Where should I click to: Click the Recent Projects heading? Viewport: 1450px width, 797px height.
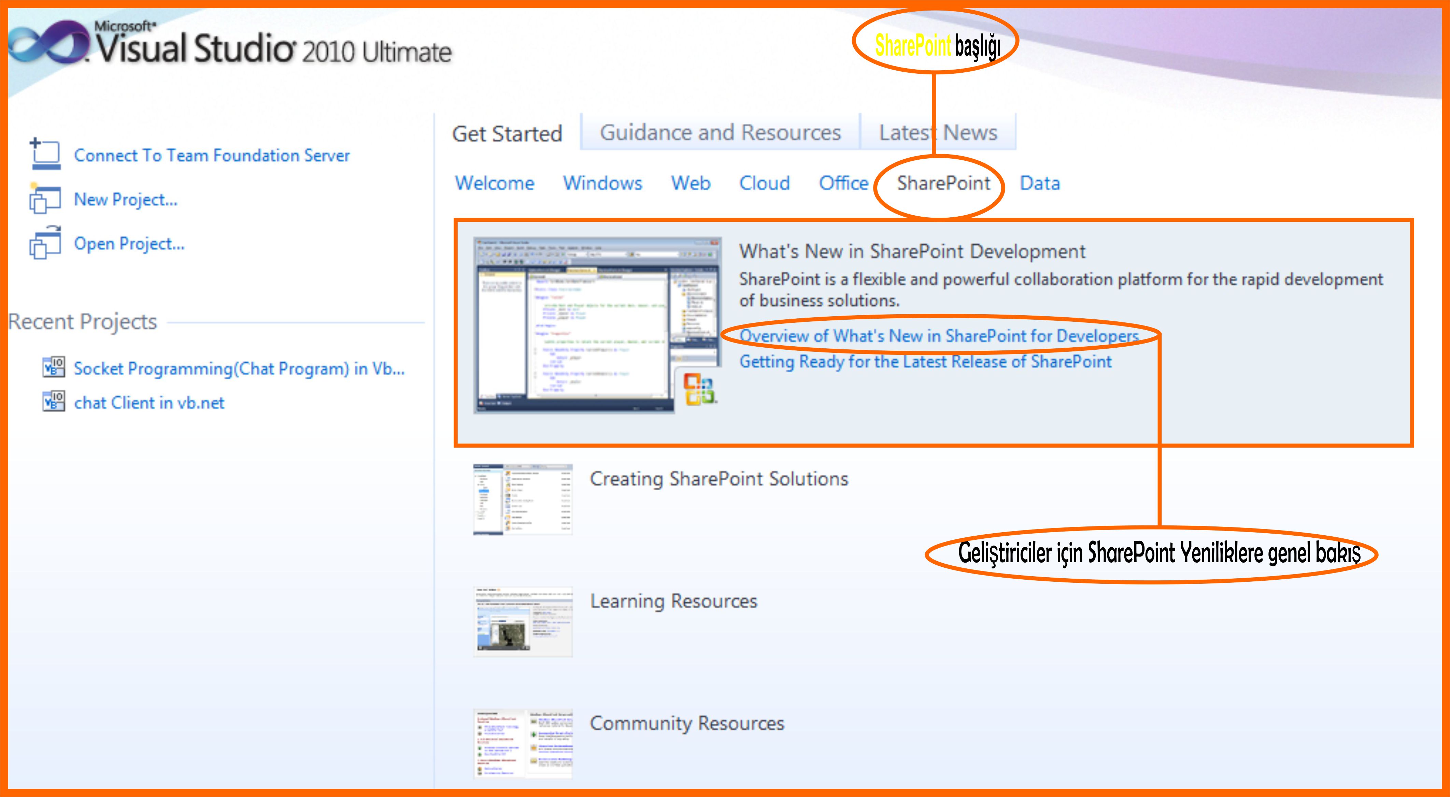pos(83,322)
